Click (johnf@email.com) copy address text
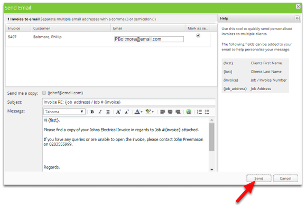 click(x=66, y=93)
